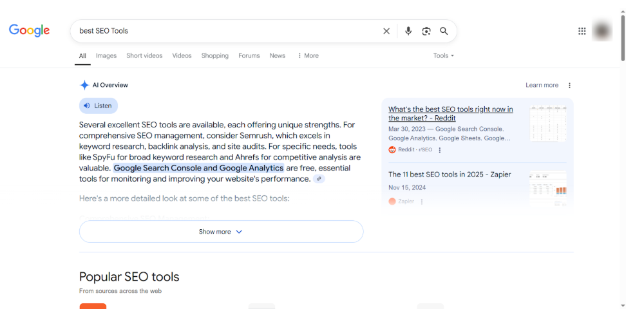
Task: Click the Mar 30, 2023 snippet text
Action: pyautogui.click(x=449, y=134)
